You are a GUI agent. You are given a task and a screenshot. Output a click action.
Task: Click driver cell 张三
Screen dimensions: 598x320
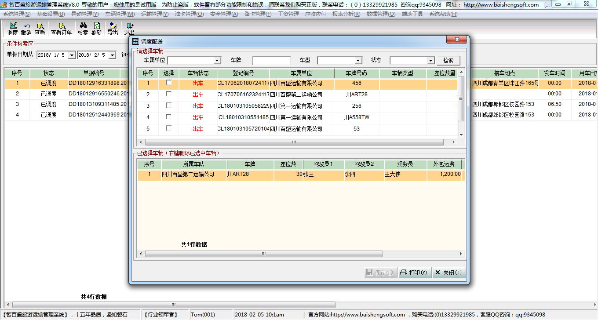point(324,175)
